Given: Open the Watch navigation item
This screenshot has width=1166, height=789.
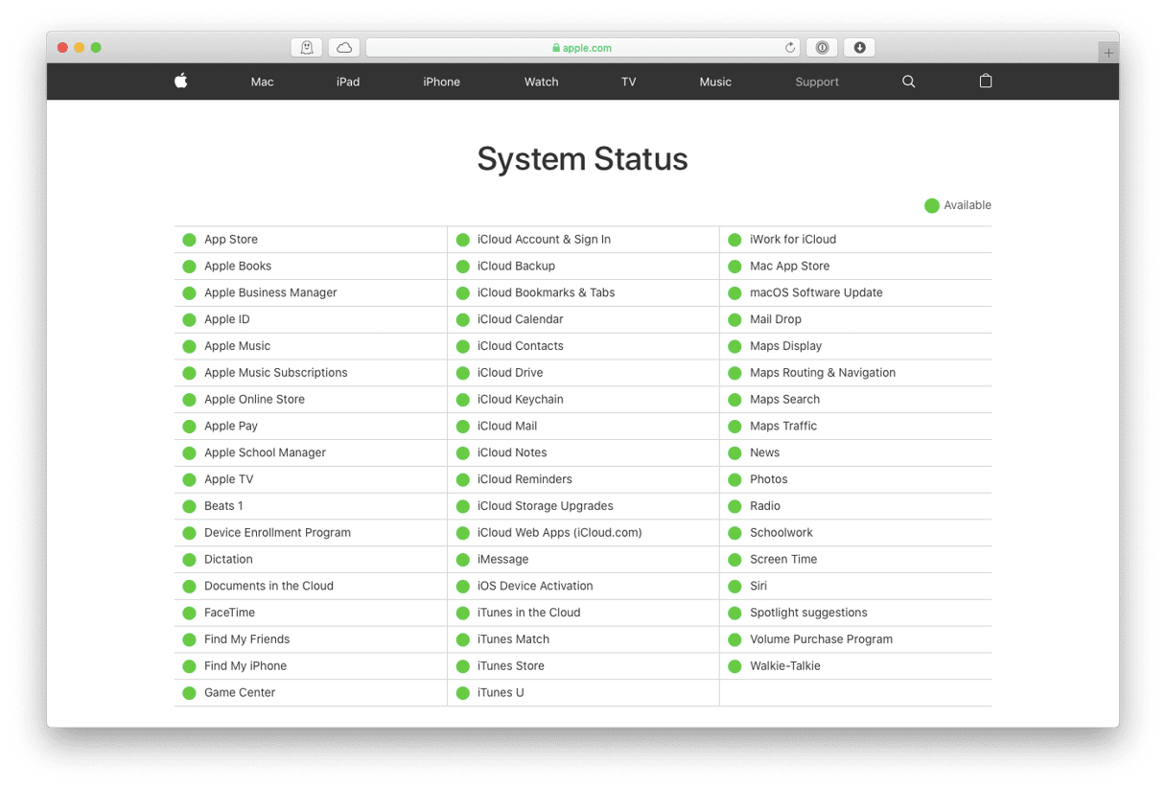Looking at the screenshot, I should [x=541, y=82].
